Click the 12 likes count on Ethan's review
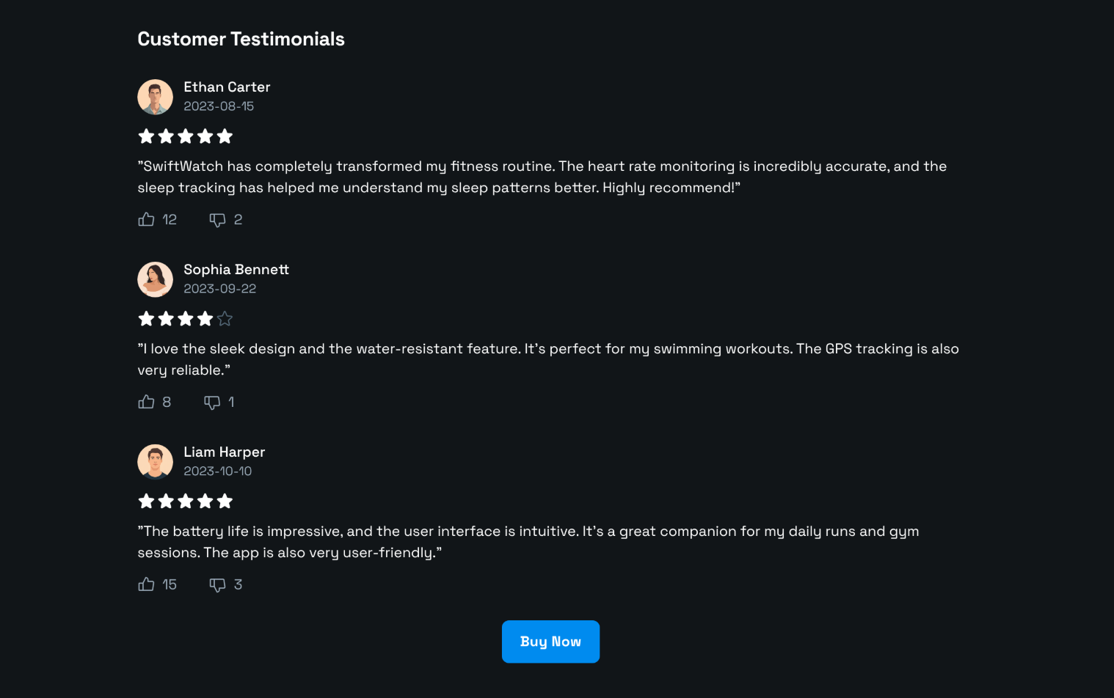This screenshot has height=698, width=1114. point(170,220)
